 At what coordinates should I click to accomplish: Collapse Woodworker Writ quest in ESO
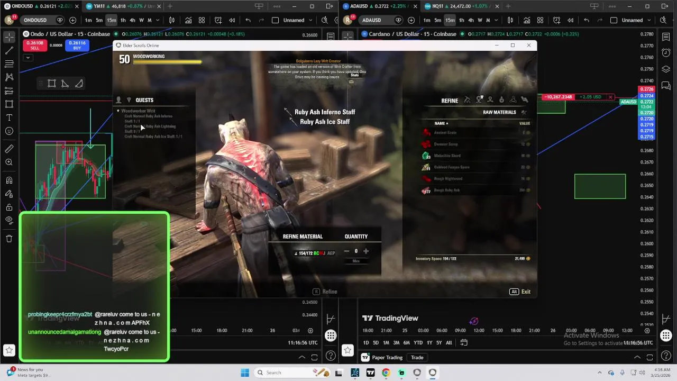[118, 111]
